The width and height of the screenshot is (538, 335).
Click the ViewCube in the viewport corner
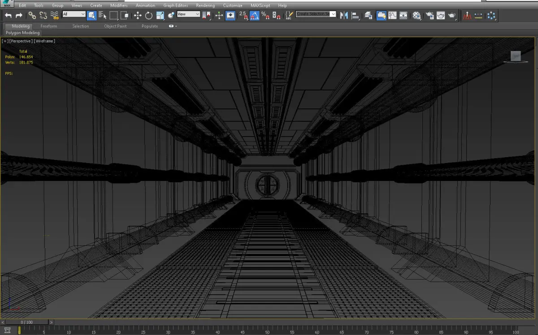pos(516,56)
